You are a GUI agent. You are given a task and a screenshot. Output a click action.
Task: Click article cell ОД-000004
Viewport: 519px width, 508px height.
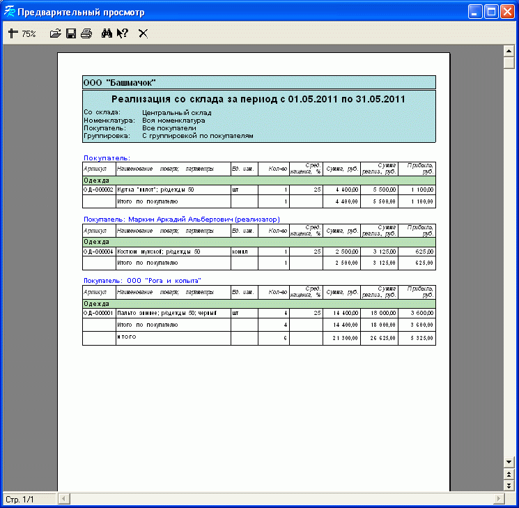[99, 252]
